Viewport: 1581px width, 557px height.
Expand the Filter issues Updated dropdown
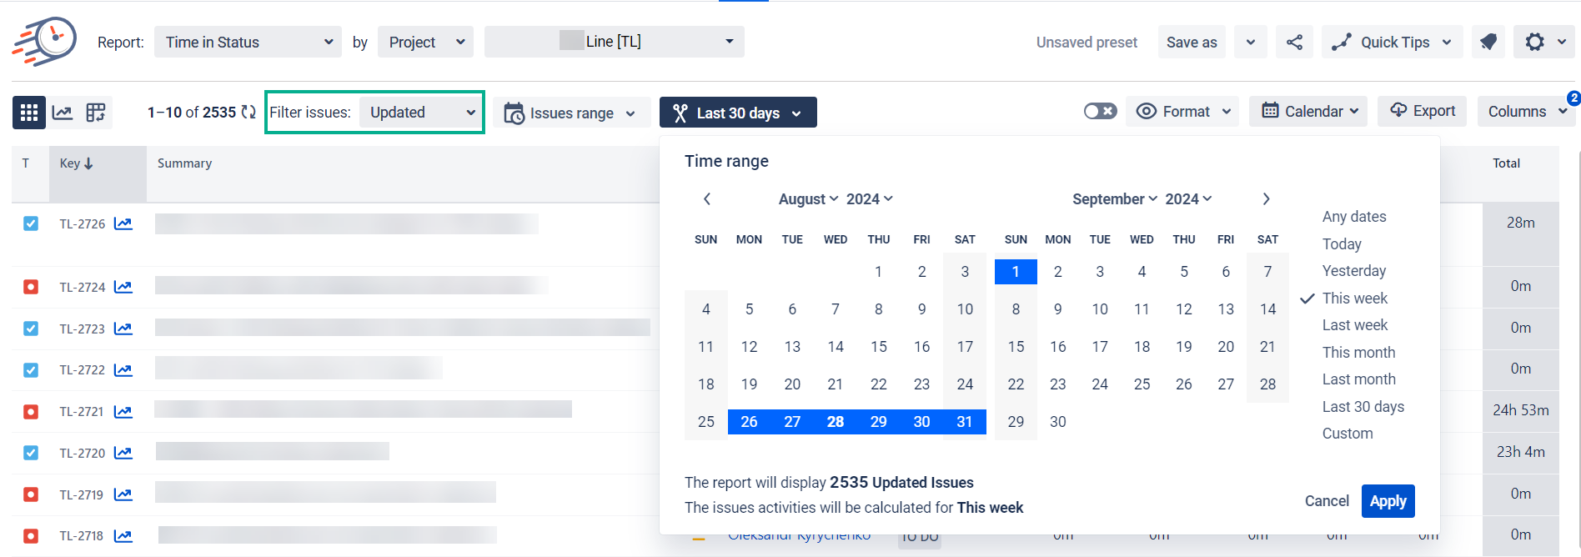[421, 113]
